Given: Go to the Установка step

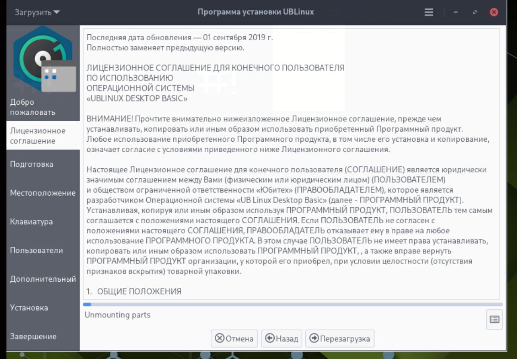Looking at the screenshot, I should coord(43,308).
